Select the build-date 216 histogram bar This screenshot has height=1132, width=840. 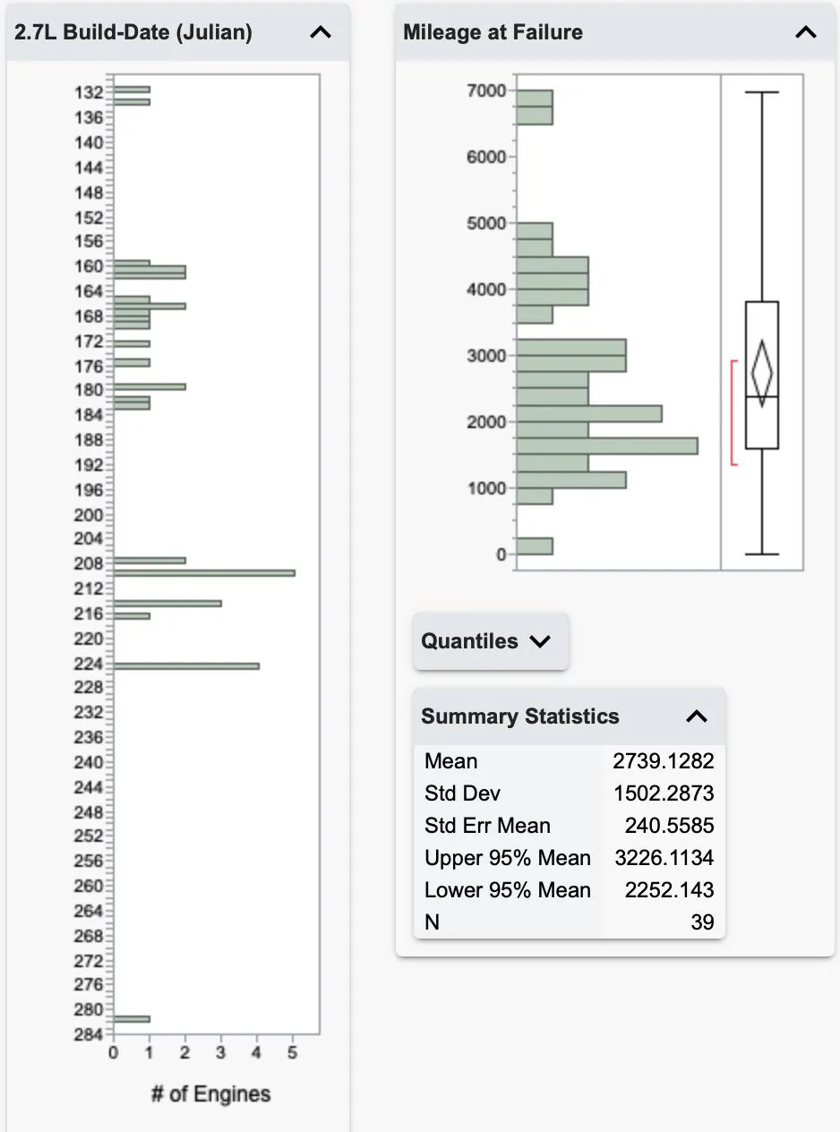[x=131, y=616]
